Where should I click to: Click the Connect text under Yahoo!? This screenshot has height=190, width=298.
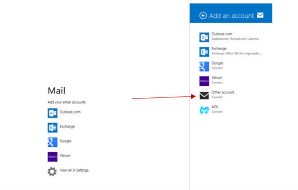pyautogui.click(x=217, y=82)
